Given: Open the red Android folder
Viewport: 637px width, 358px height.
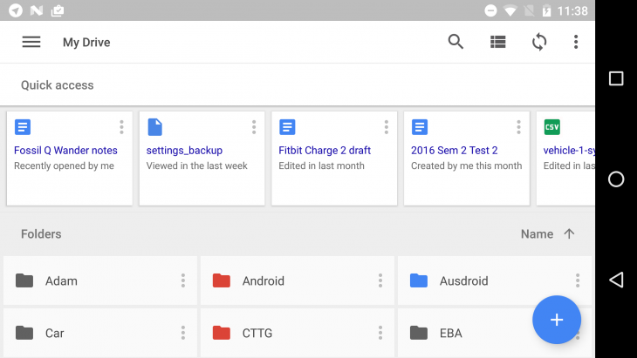Looking at the screenshot, I should [x=297, y=280].
